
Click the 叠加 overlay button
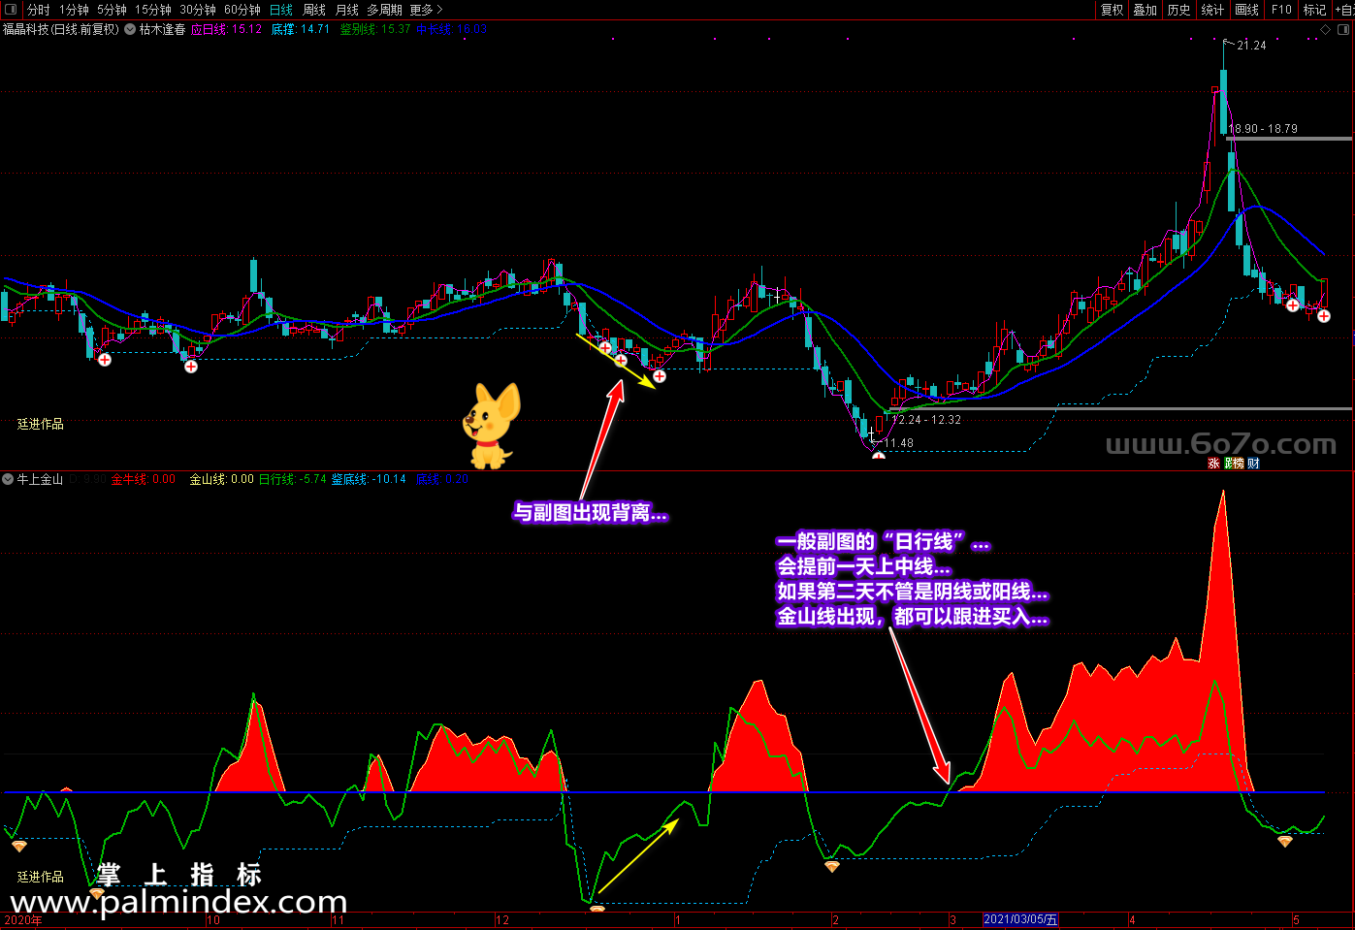point(1145,10)
